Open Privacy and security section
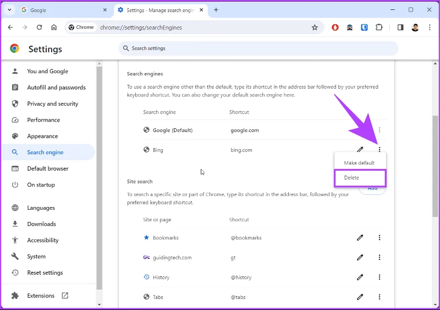The width and height of the screenshot is (440, 310). pos(48,104)
